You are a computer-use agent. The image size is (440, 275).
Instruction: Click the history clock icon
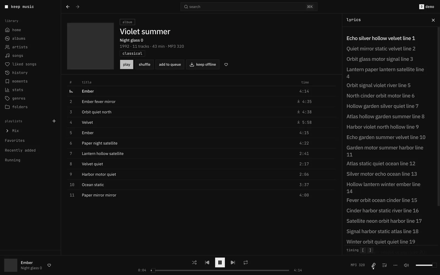tap(7, 73)
